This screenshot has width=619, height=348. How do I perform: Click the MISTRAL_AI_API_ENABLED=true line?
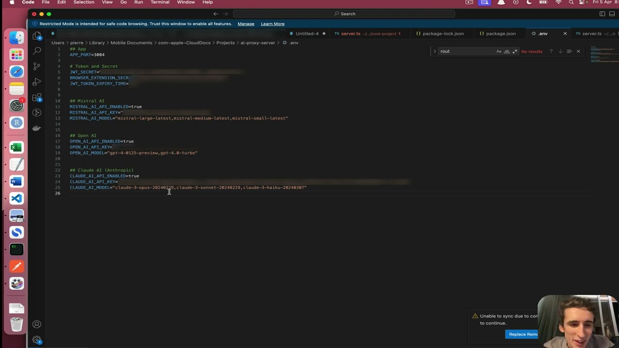point(105,107)
